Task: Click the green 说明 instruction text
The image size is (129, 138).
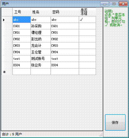Action: [115, 18]
